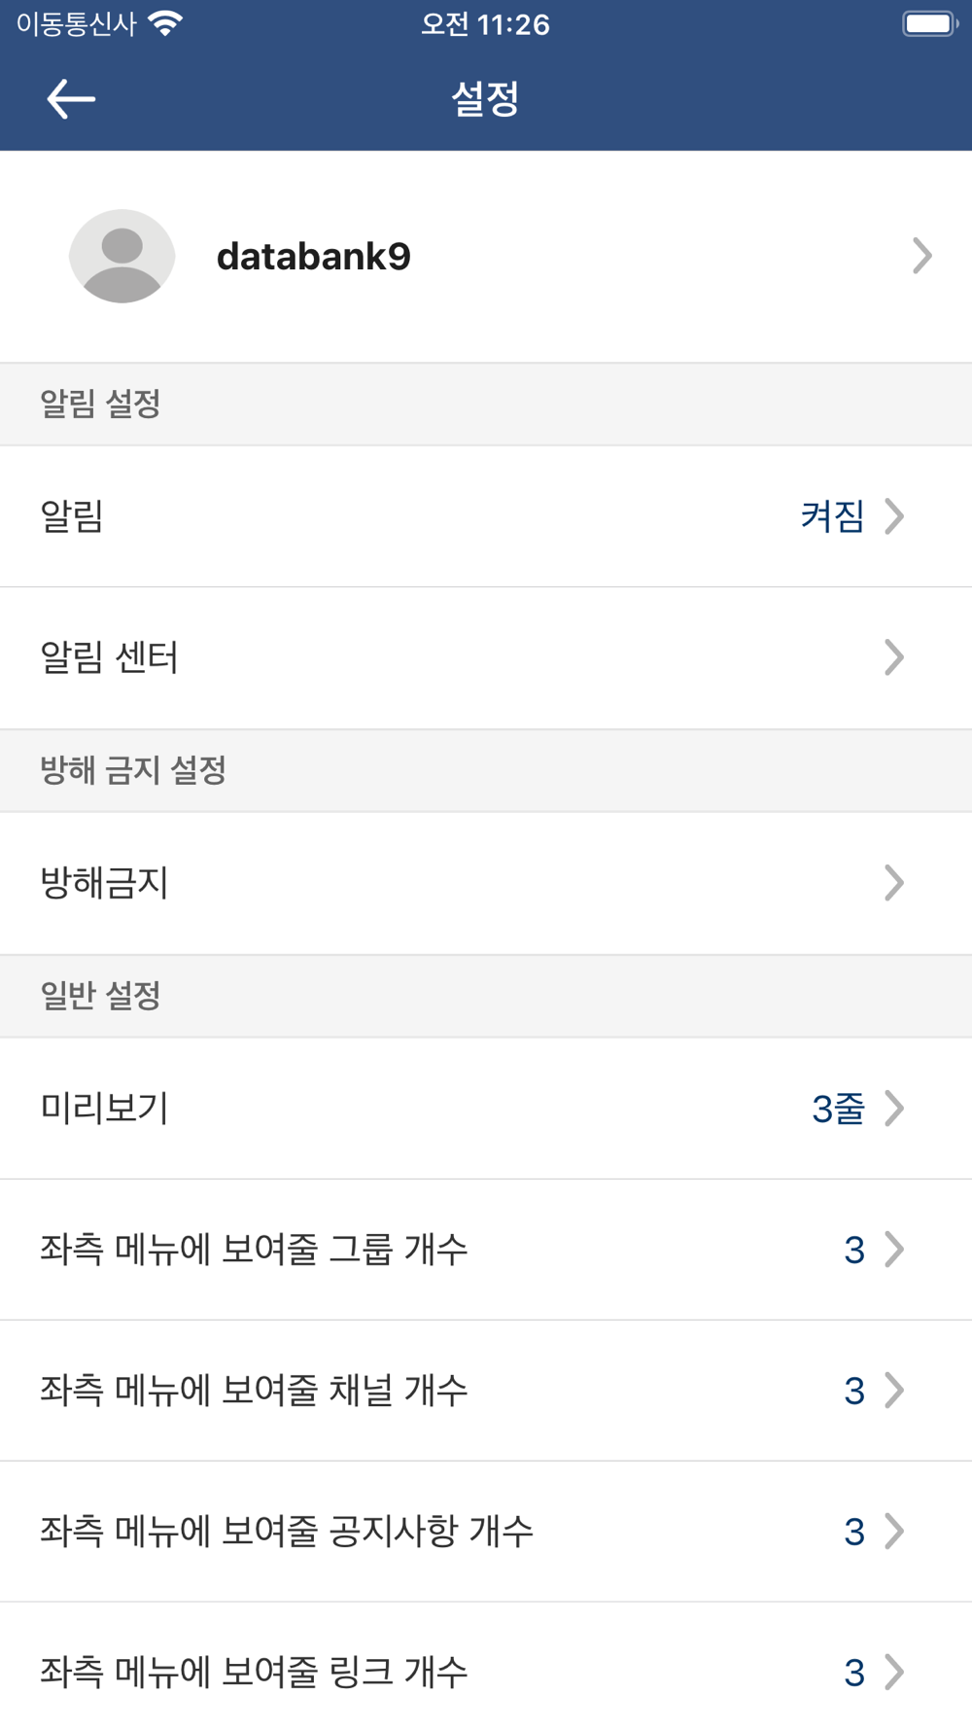Image resolution: width=972 pixels, height=1729 pixels.
Task: Open the databank9 profile avatar
Action: [121, 256]
